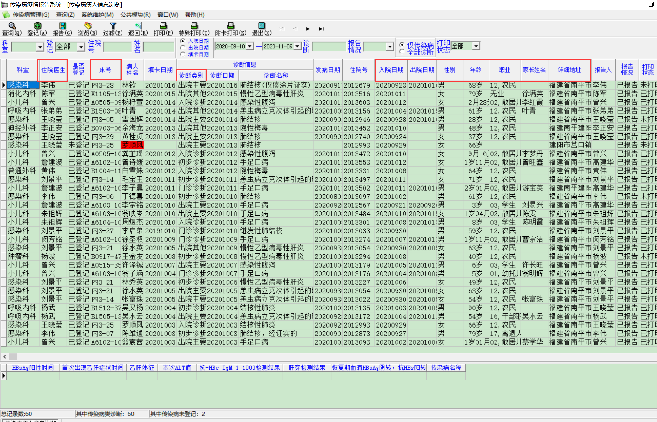Click the 过滤 funnel filter icon
The width and height of the screenshot is (657, 422).
[x=113, y=26]
